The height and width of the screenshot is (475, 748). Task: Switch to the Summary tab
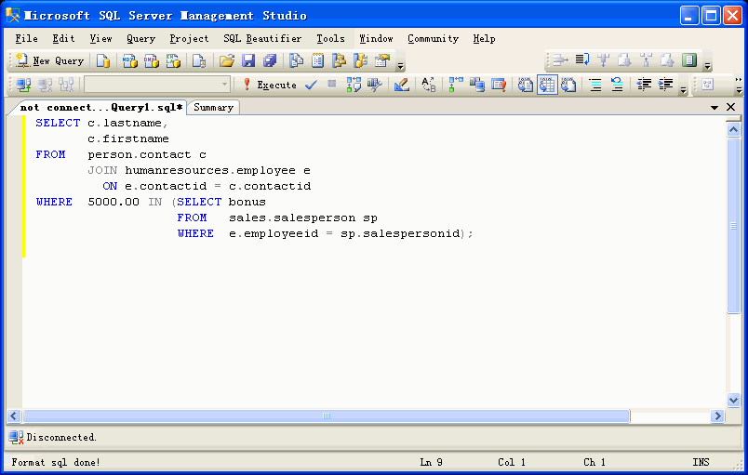[x=213, y=108]
